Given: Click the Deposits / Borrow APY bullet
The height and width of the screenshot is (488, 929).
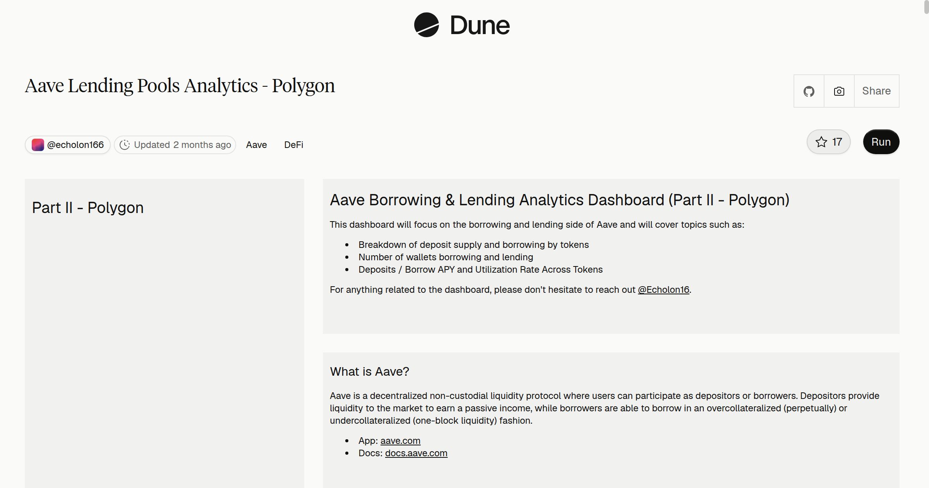Looking at the screenshot, I should (x=480, y=270).
